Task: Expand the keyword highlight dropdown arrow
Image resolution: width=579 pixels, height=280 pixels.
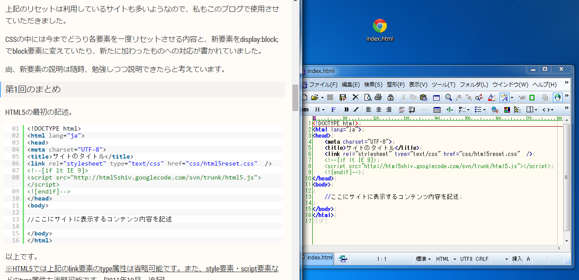Action: coord(512,97)
